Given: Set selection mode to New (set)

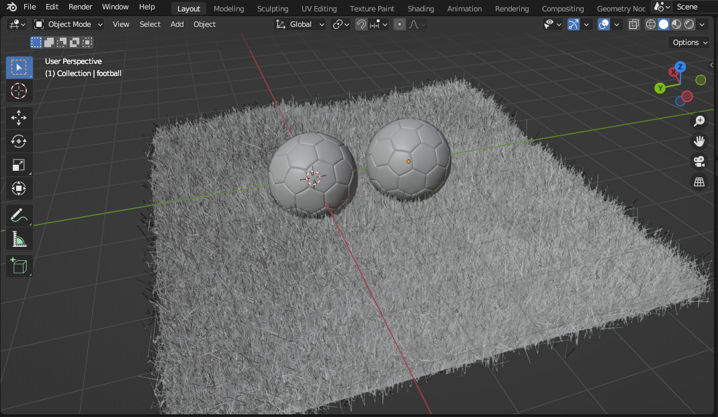Looking at the screenshot, I should coord(36,42).
